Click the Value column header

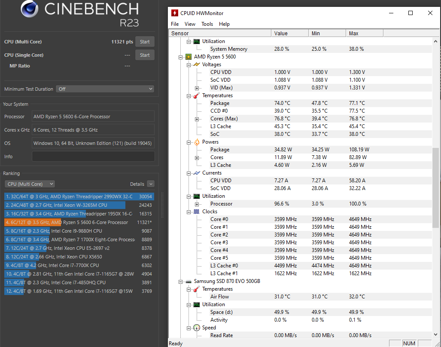[x=290, y=33]
